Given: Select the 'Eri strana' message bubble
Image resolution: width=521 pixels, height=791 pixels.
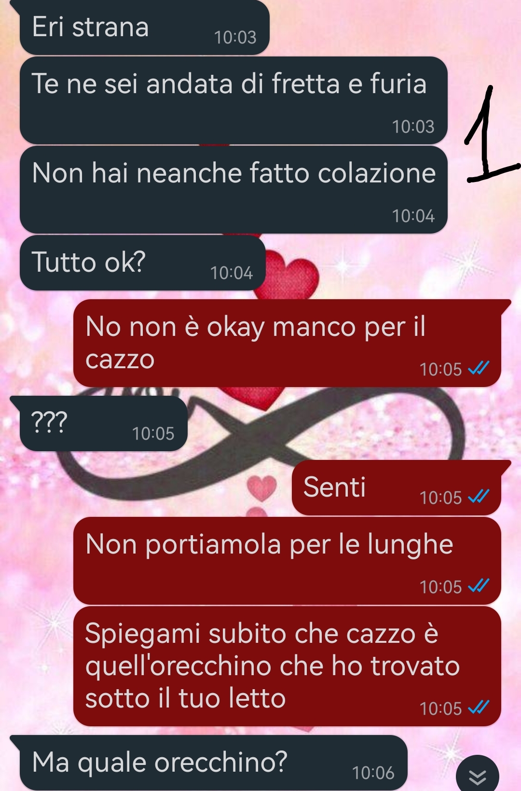Looking at the screenshot, I should [144, 28].
